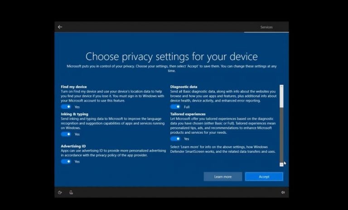Screen dimensions: 348x210
Task: Go back using the left arrow
Action: (x=60, y=27)
